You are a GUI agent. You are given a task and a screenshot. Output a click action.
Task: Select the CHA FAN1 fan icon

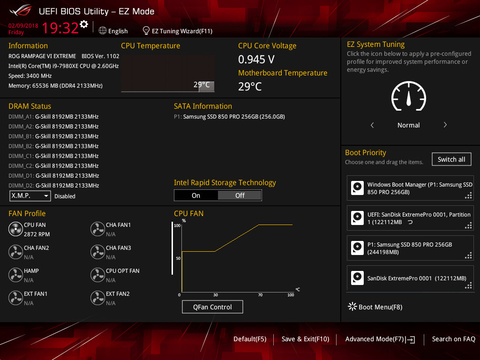point(97,229)
